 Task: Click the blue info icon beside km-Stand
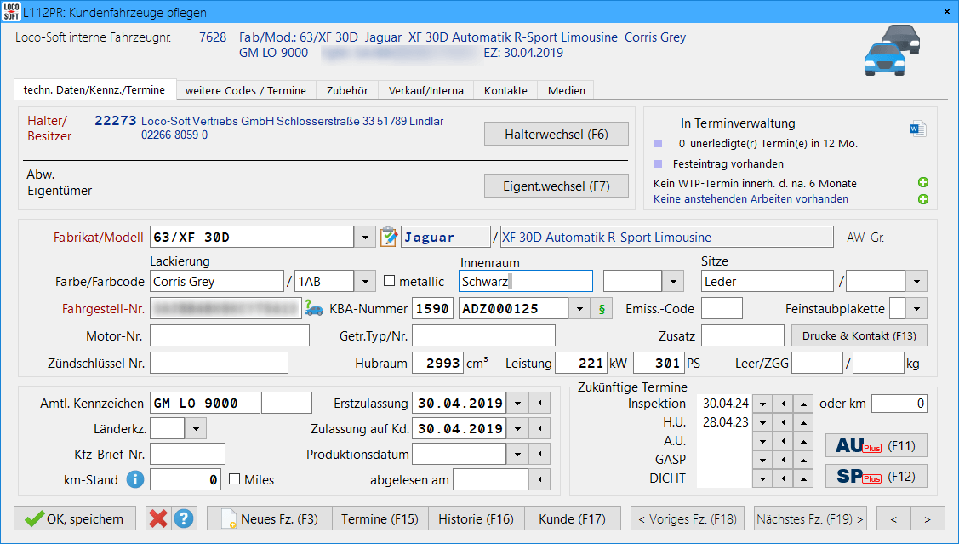[x=134, y=479]
